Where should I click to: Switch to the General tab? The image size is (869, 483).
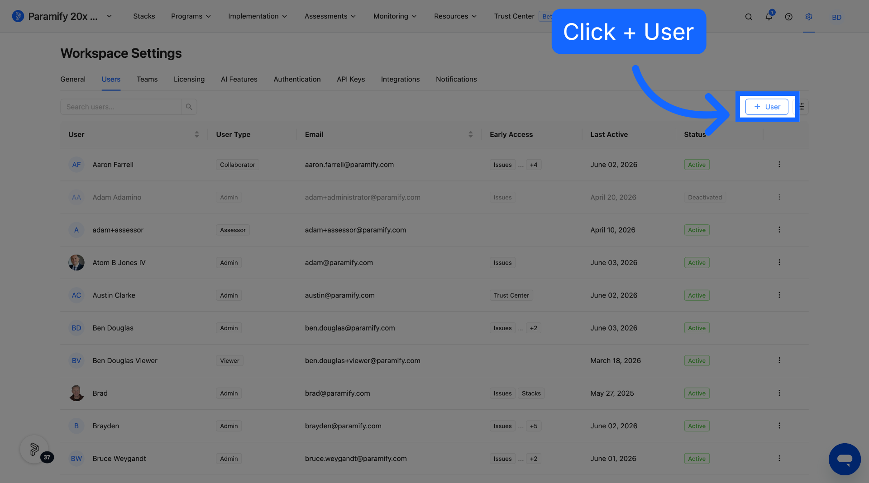(x=73, y=79)
